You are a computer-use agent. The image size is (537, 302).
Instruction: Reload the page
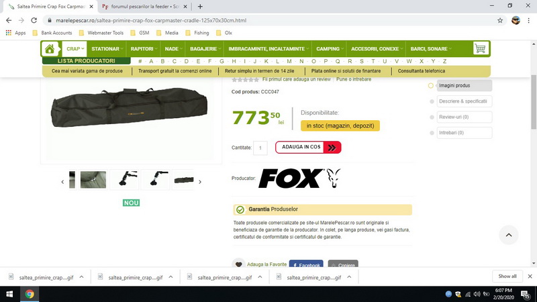34,21
